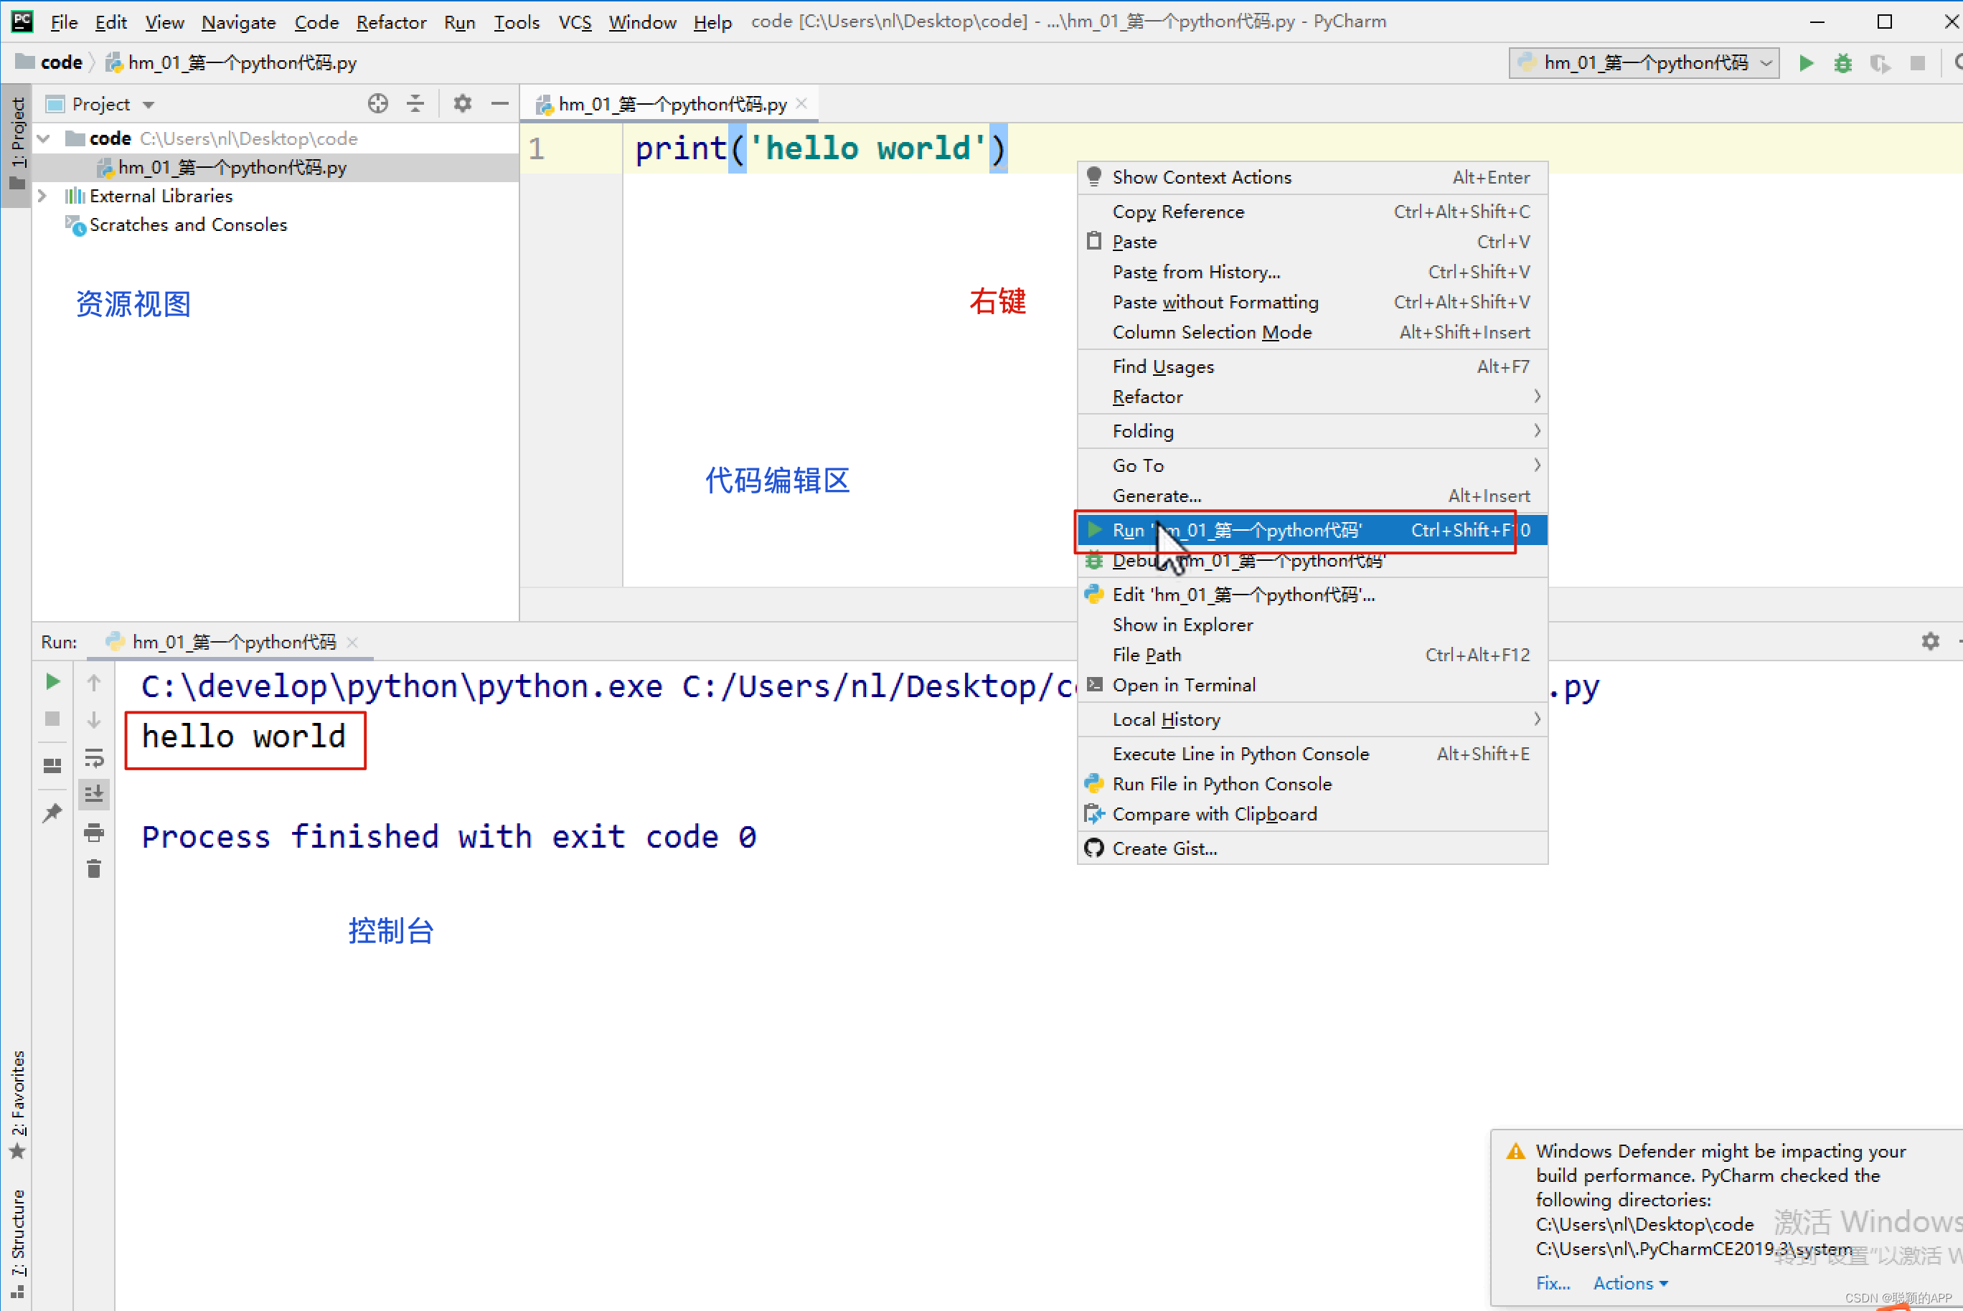Expand the External Libraries tree node

tap(42, 196)
